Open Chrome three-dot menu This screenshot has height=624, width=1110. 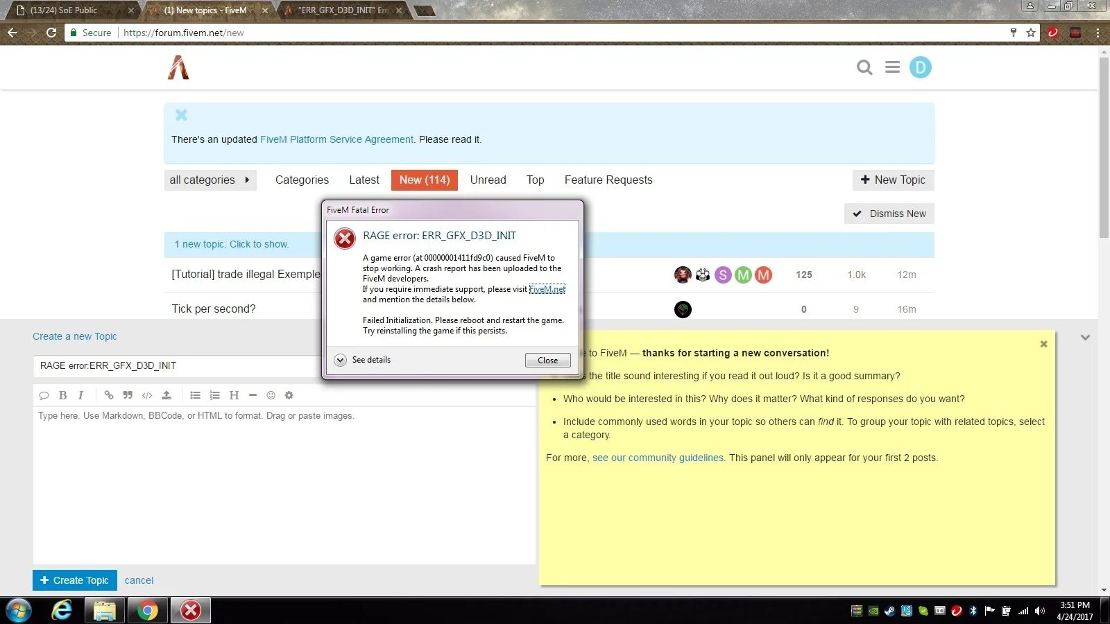tap(1098, 33)
